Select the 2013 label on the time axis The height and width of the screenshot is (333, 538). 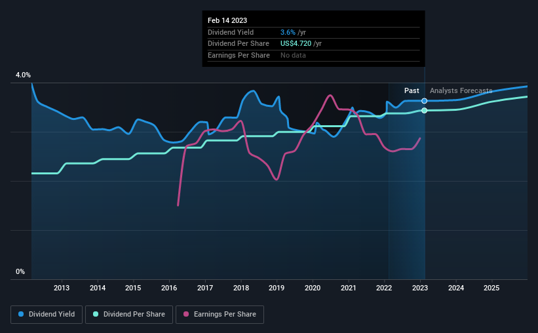62,288
